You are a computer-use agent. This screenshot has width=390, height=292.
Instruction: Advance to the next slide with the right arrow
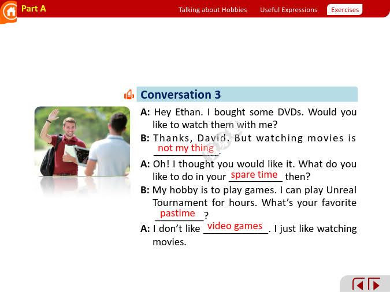374,284
